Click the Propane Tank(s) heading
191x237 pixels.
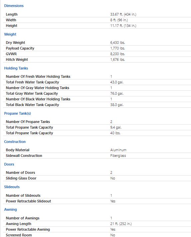pos(17,113)
